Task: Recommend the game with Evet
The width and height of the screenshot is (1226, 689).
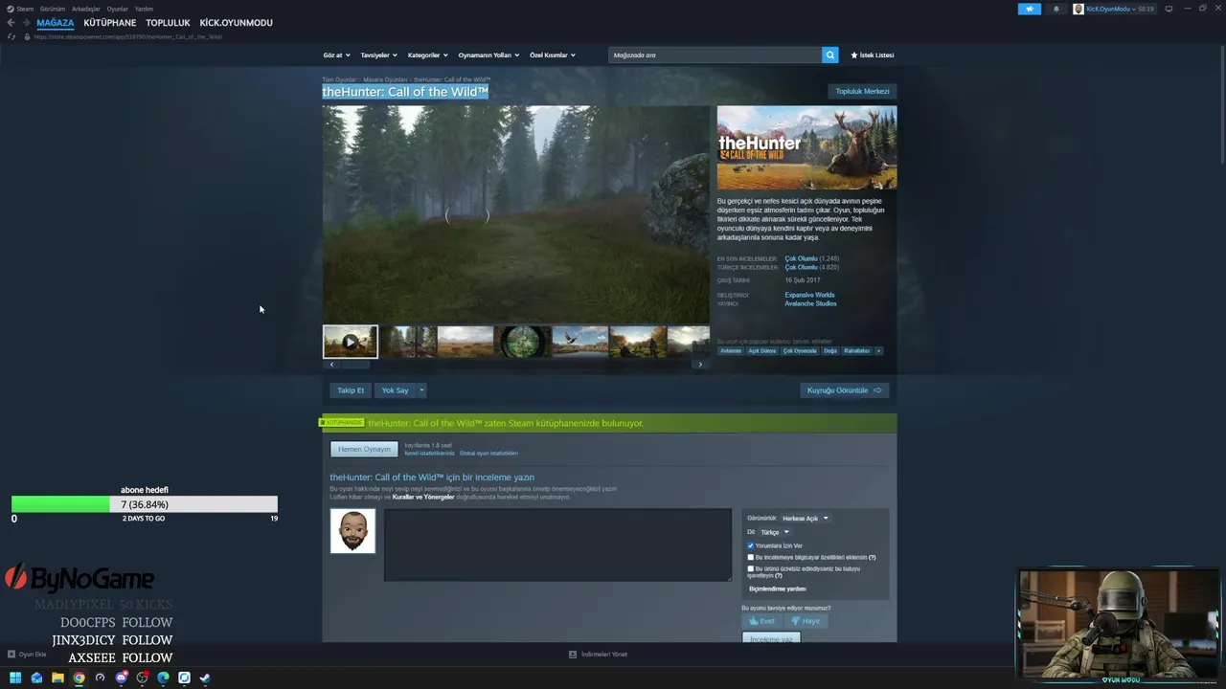Action: [x=762, y=621]
